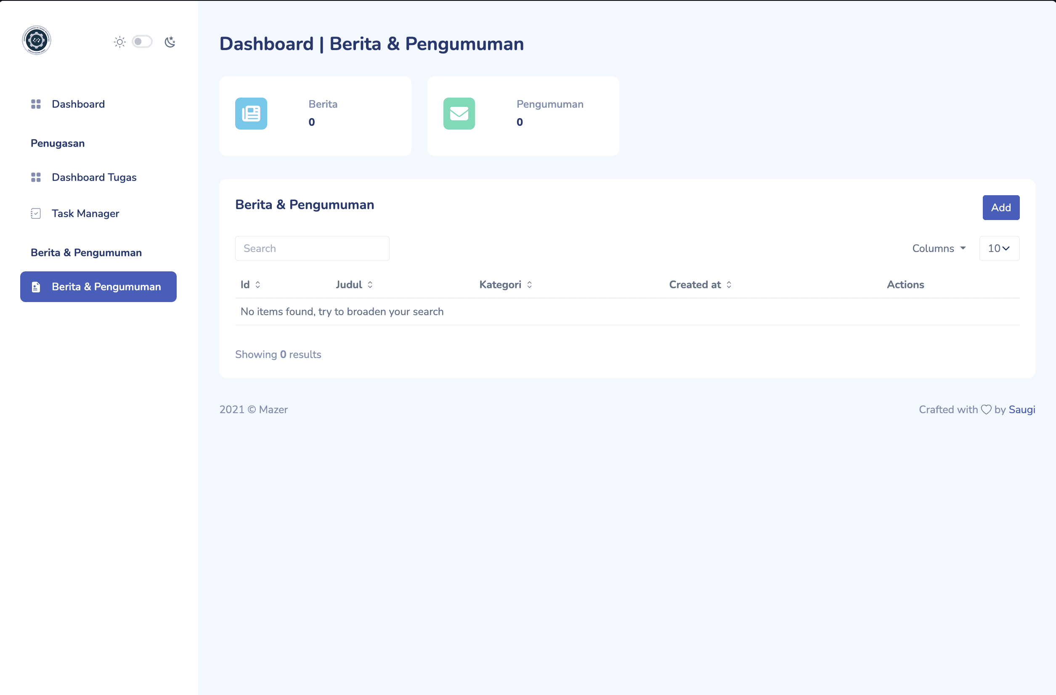This screenshot has width=1056, height=695.
Task: Open the Saugi link in the footer
Action: (x=1022, y=410)
